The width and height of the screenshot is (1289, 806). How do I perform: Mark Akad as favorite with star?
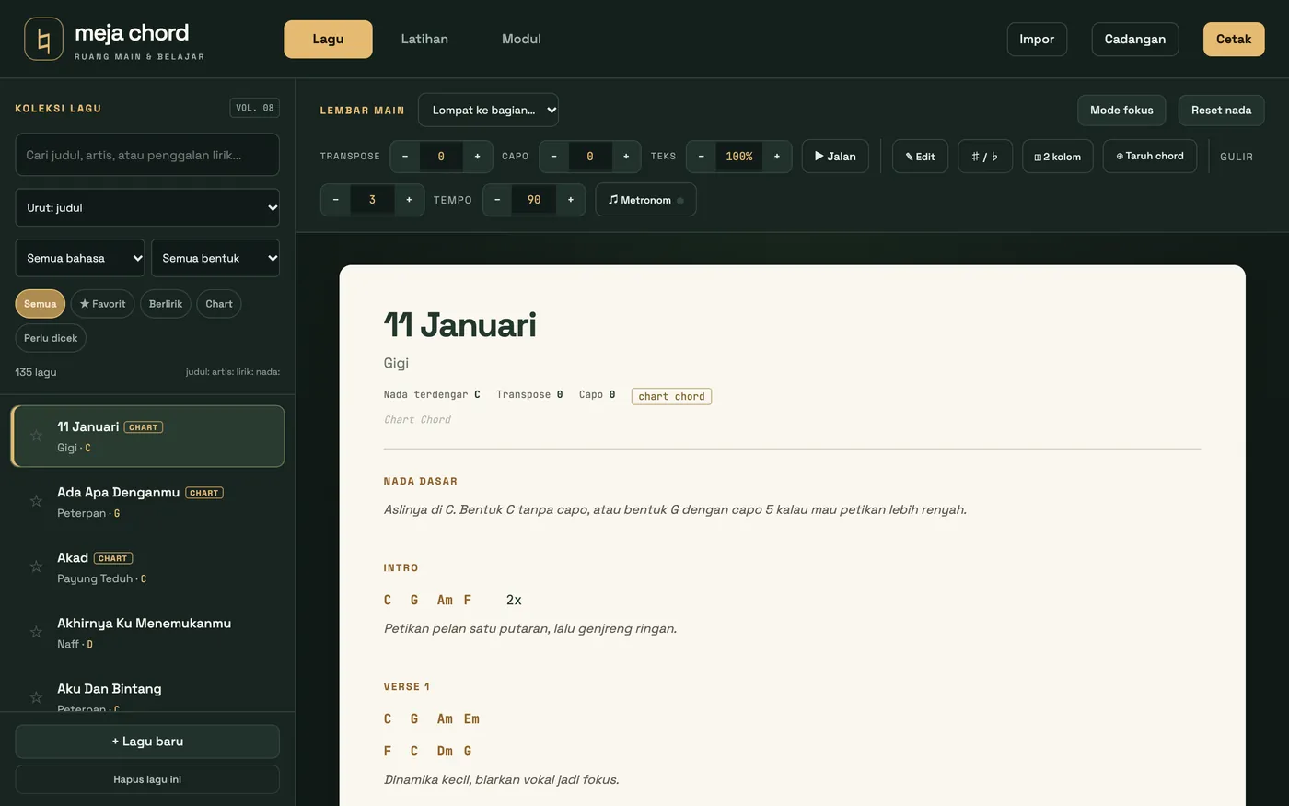pos(36,567)
